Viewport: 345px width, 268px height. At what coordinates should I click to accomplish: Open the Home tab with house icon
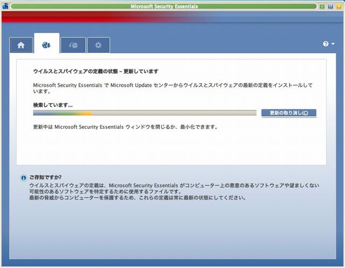tap(21, 45)
